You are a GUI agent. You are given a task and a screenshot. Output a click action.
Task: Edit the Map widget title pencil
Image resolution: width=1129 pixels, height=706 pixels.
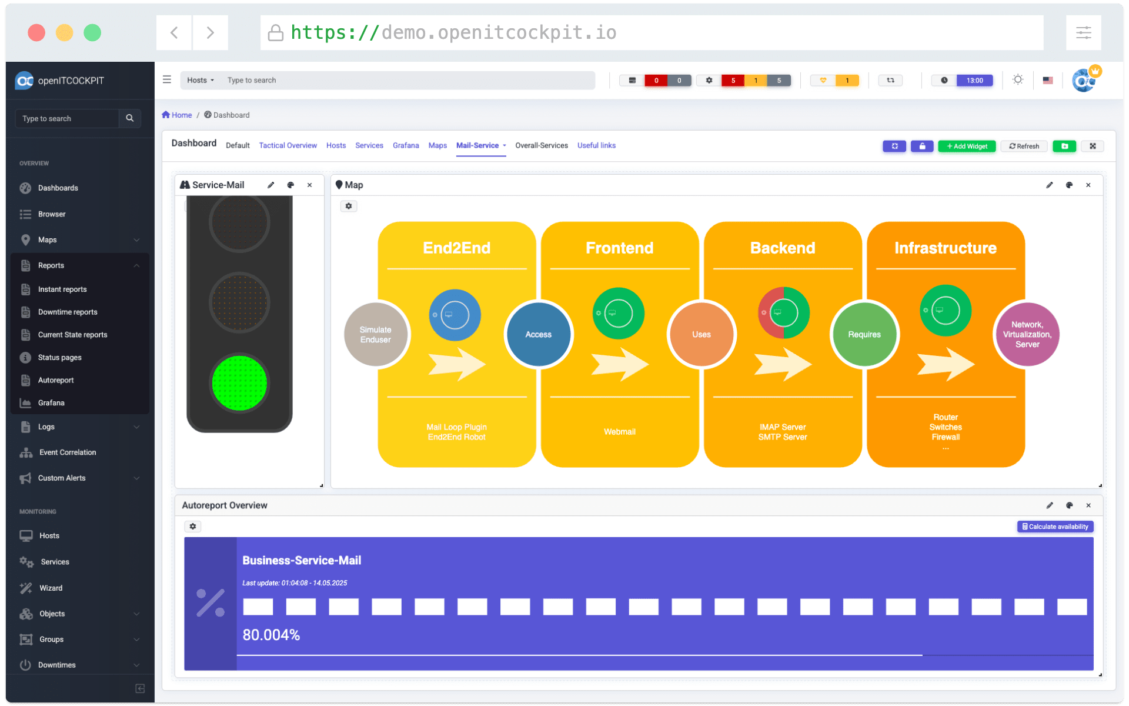(1050, 185)
